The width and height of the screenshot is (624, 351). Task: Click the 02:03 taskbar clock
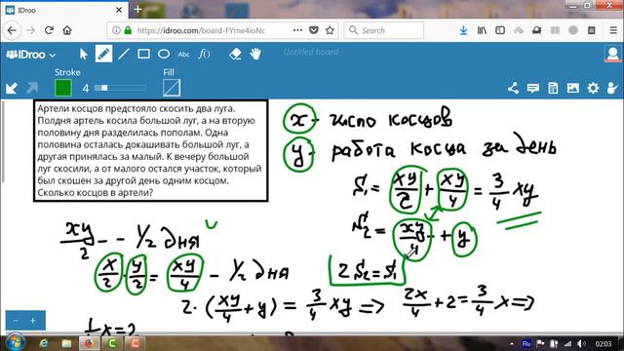pos(604,343)
